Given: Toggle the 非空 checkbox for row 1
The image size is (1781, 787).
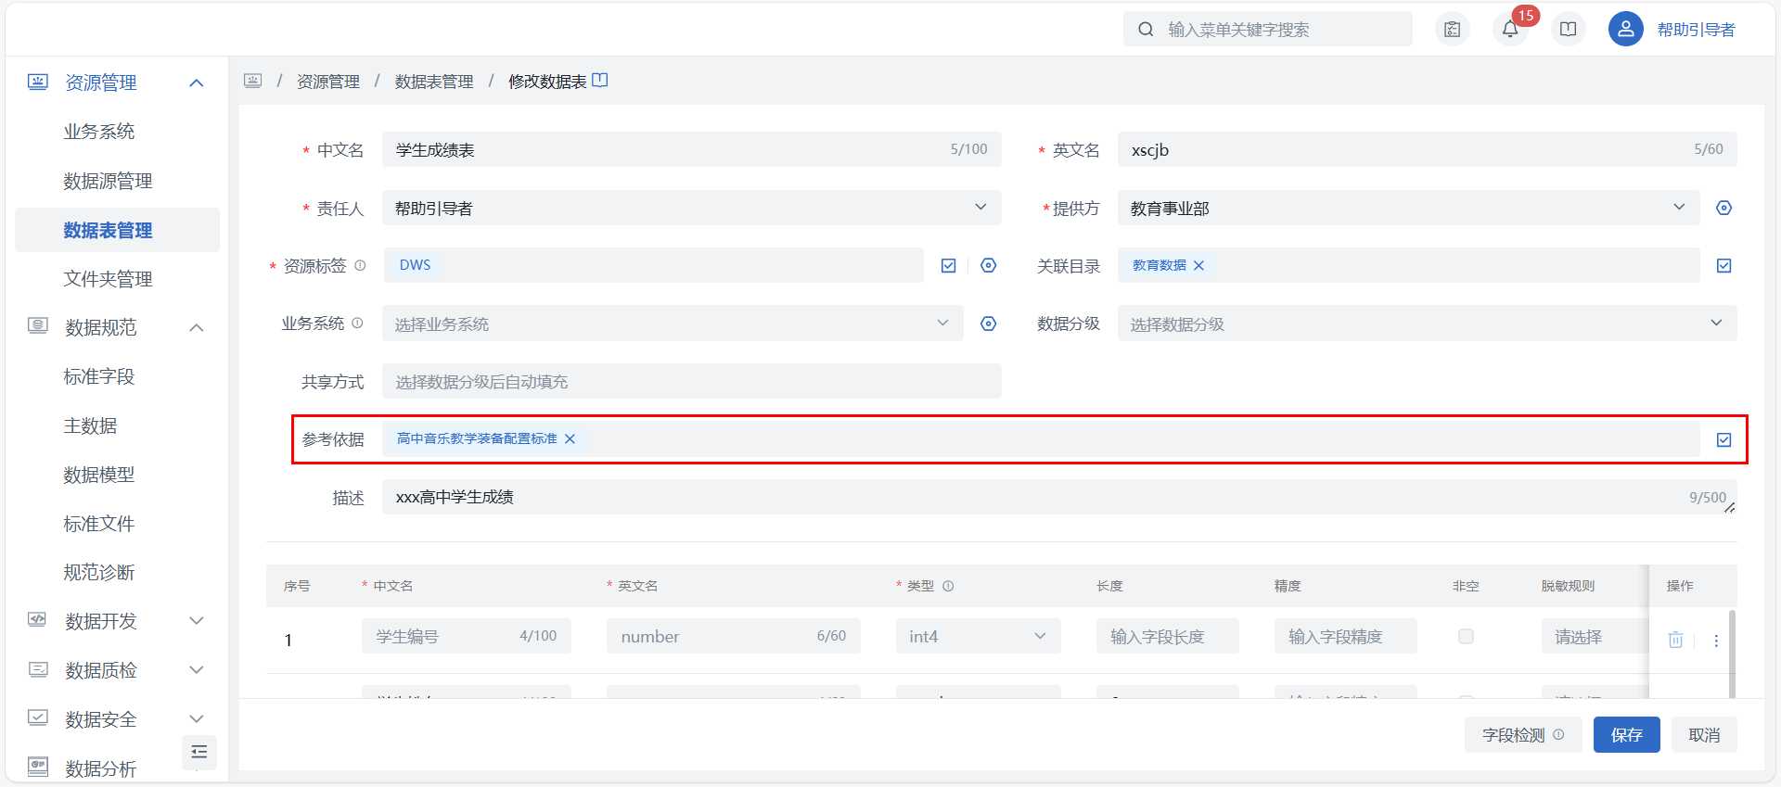Looking at the screenshot, I should (1466, 637).
